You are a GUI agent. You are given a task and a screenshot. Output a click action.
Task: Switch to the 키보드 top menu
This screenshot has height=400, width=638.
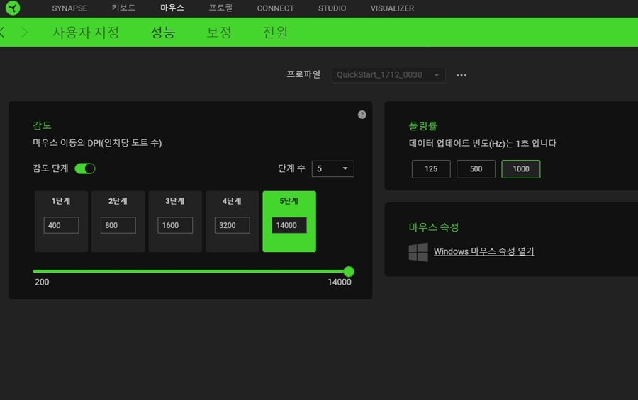[x=123, y=8]
